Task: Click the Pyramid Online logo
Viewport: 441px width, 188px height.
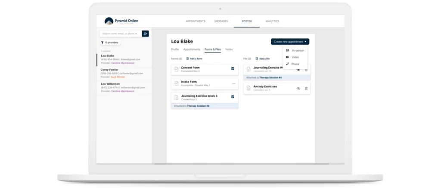Action: click(121, 21)
